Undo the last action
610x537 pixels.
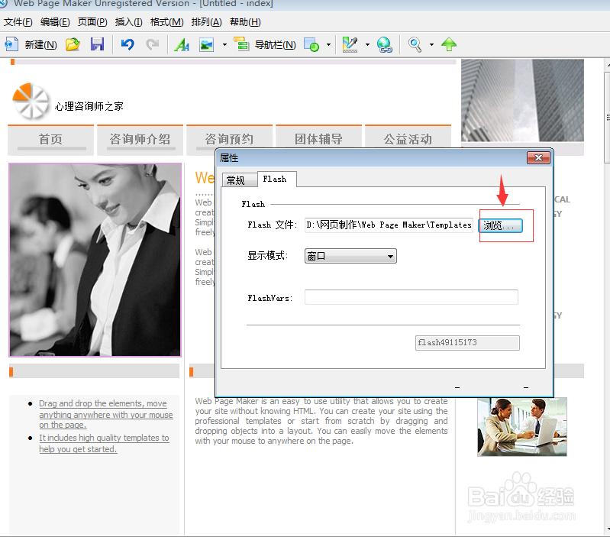[127, 44]
